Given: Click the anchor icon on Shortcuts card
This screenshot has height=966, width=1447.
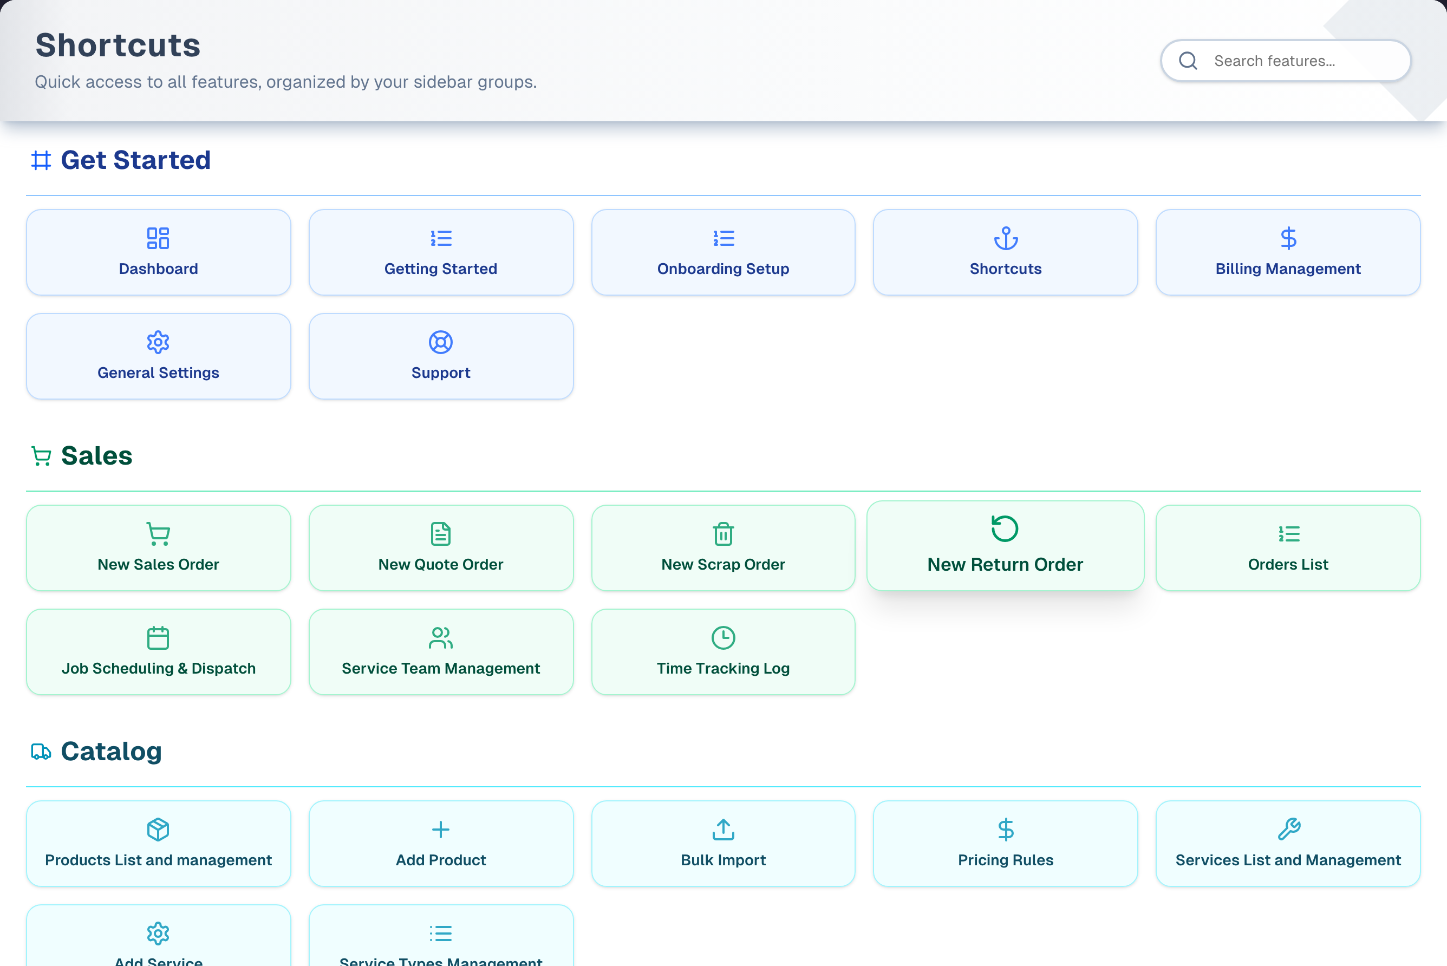Looking at the screenshot, I should [1005, 238].
